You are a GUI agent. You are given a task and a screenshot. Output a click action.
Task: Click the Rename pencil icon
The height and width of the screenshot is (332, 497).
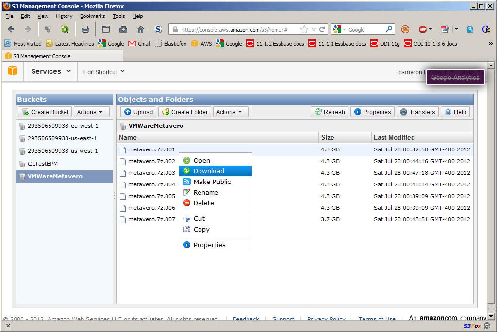[x=187, y=192]
